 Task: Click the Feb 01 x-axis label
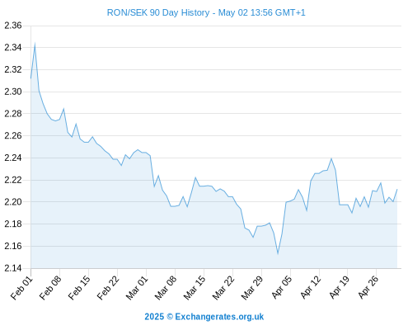[21, 288]
